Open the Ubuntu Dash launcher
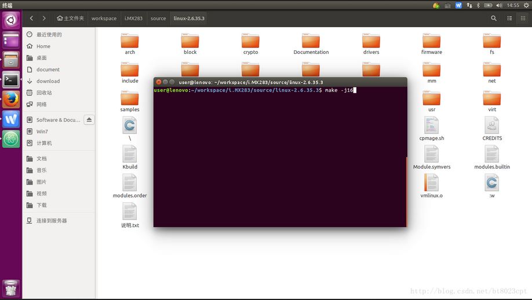 pyautogui.click(x=11, y=20)
